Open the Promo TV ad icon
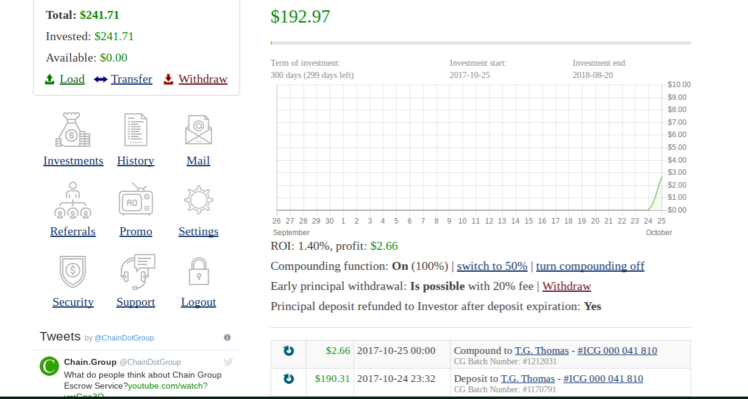The height and width of the screenshot is (399, 748). (135, 200)
